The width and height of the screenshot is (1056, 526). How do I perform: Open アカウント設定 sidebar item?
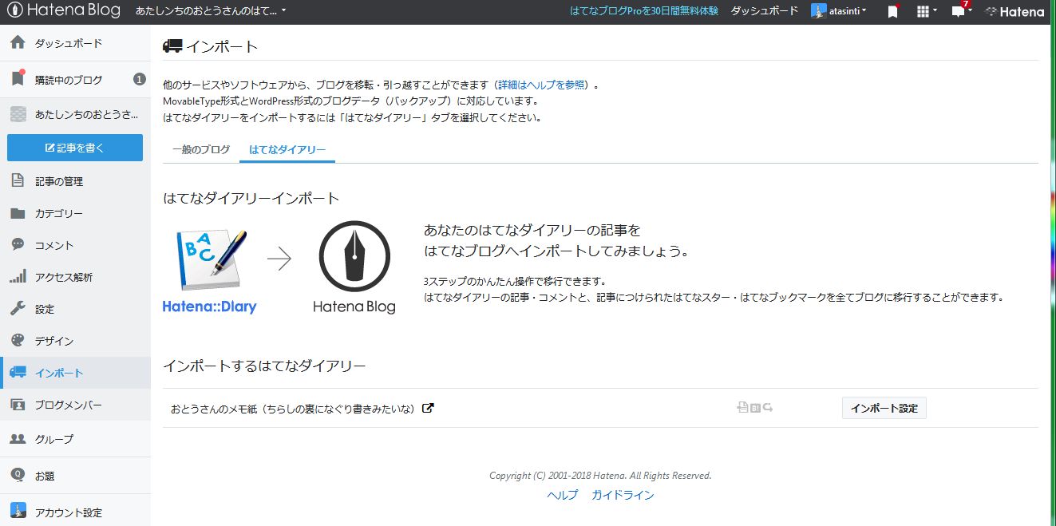(x=75, y=512)
